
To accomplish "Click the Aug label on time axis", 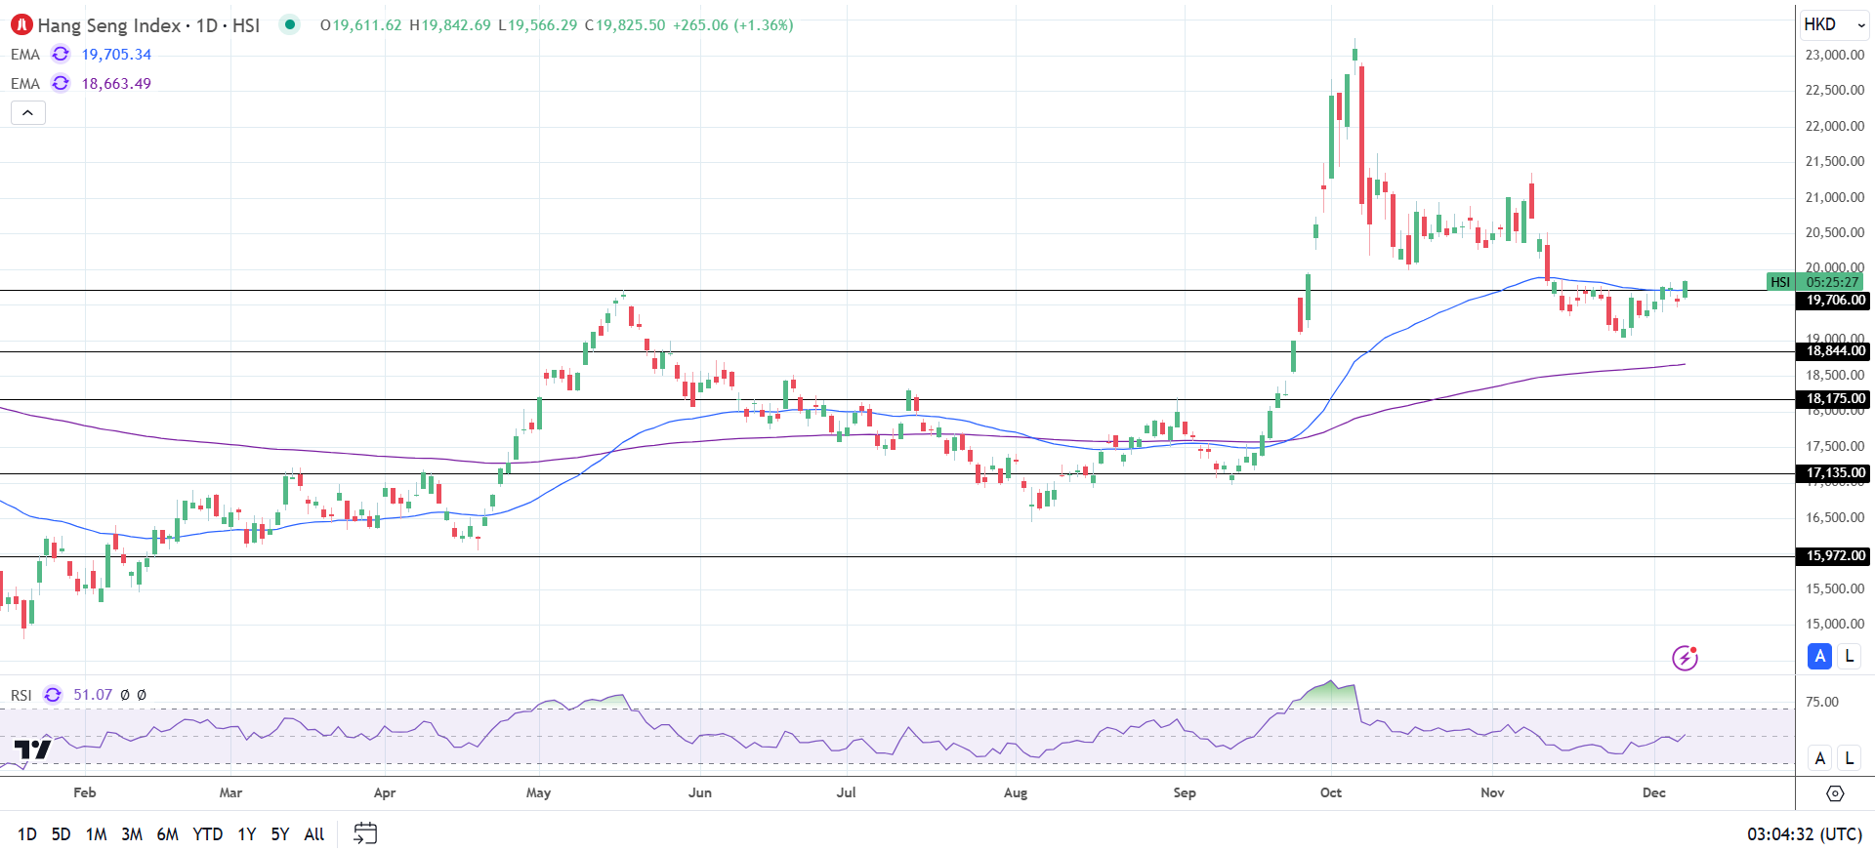I will [1016, 792].
